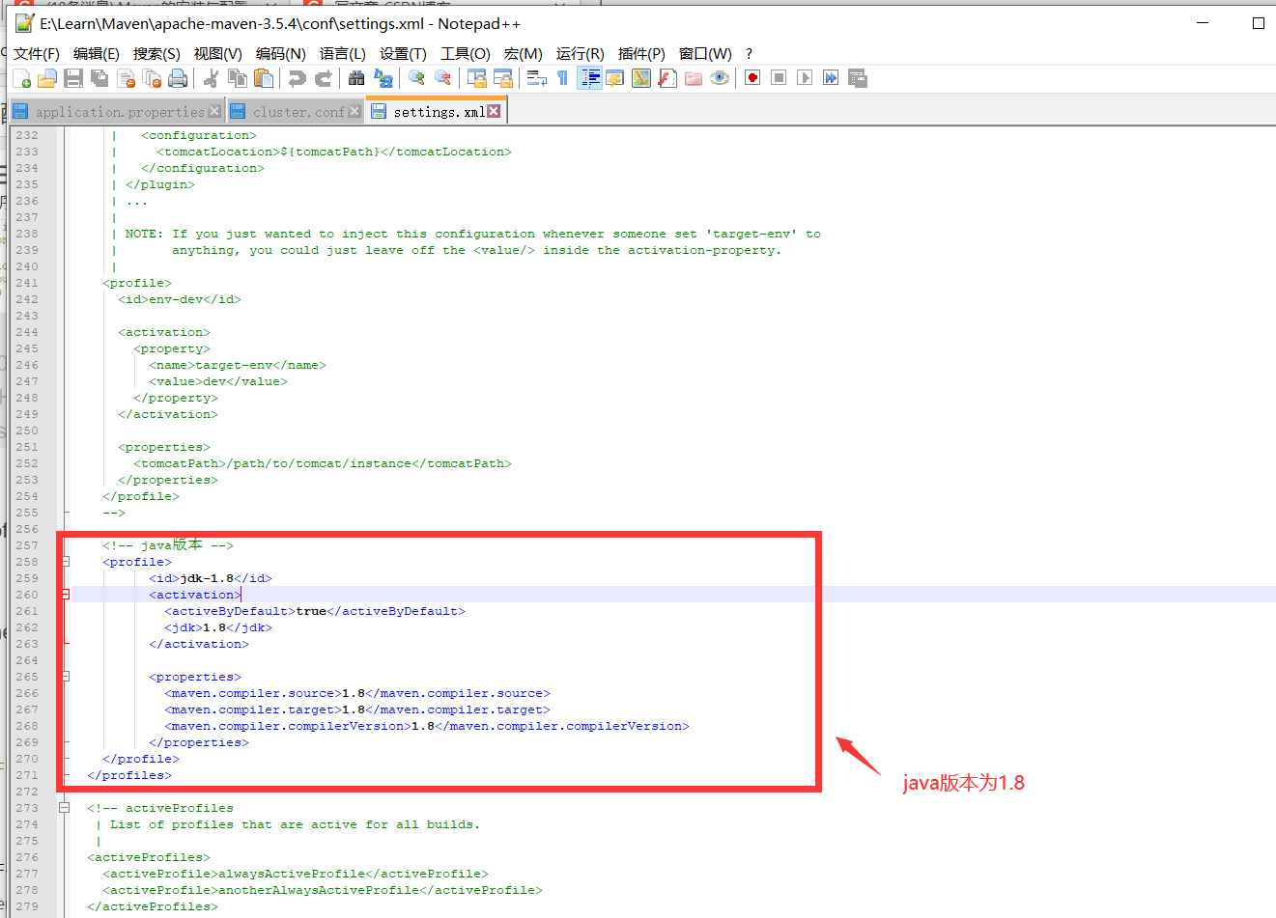
Task: Open the 编辑(E) menu
Action: [97, 54]
